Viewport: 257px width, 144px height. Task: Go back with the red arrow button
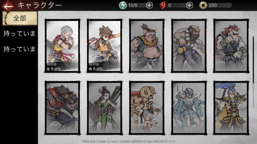(7, 6)
